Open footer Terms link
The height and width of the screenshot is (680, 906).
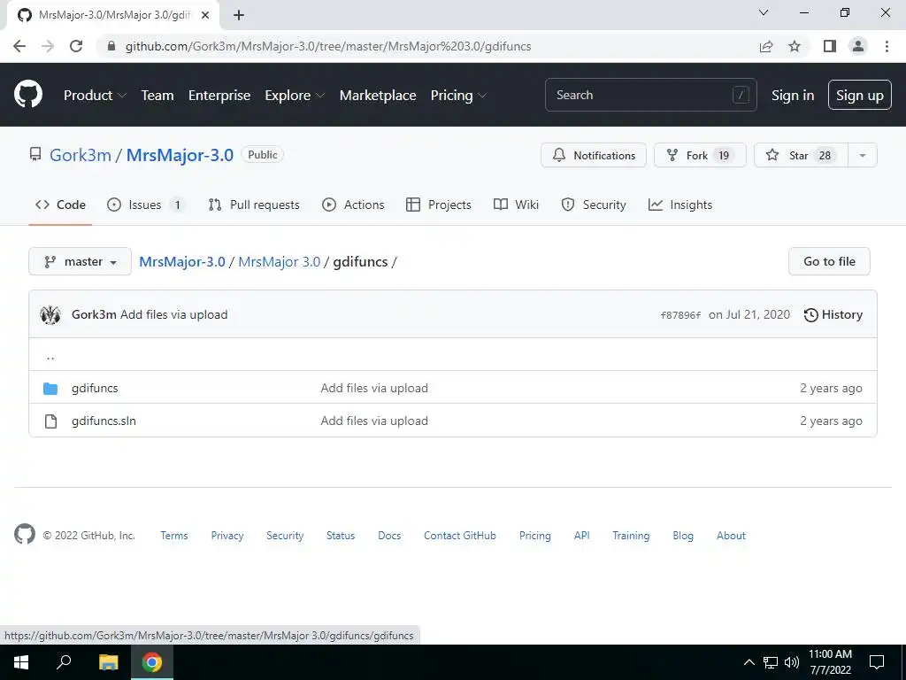[x=174, y=536]
